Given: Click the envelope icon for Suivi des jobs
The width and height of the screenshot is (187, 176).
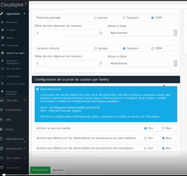Looking at the screenshot, I should pos(2,68).
